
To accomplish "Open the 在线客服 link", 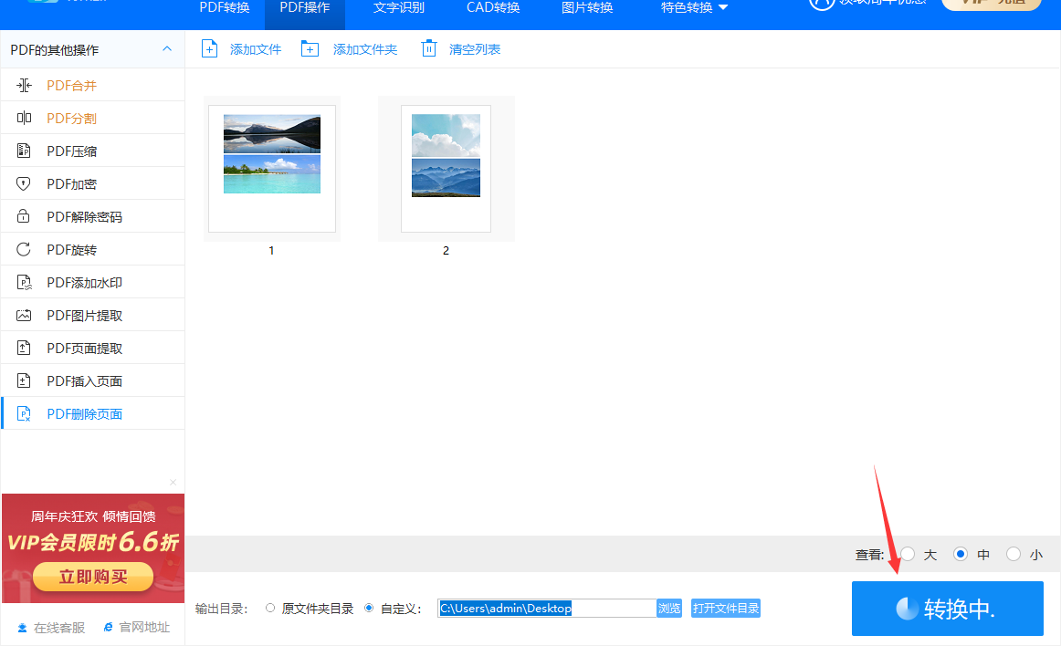I will pyautogui.click(x=59, y=628).
